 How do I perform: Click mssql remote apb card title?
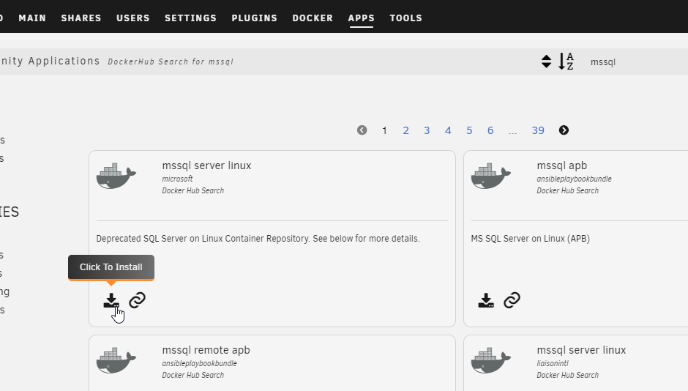click(206, 350)
